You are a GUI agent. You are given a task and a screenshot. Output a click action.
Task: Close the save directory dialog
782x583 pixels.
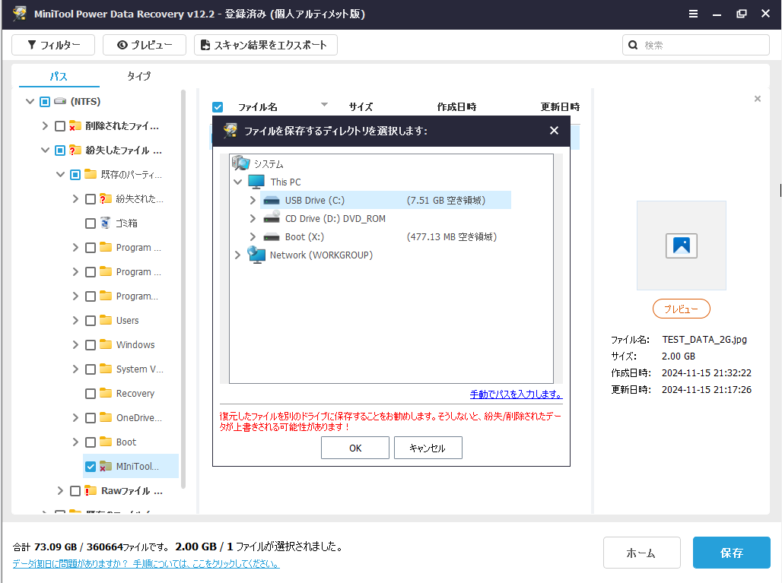tap(554, 131)
